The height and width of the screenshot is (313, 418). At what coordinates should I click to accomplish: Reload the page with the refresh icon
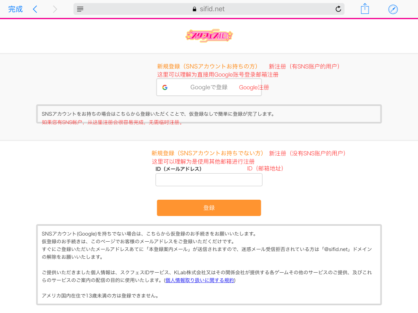338,9
